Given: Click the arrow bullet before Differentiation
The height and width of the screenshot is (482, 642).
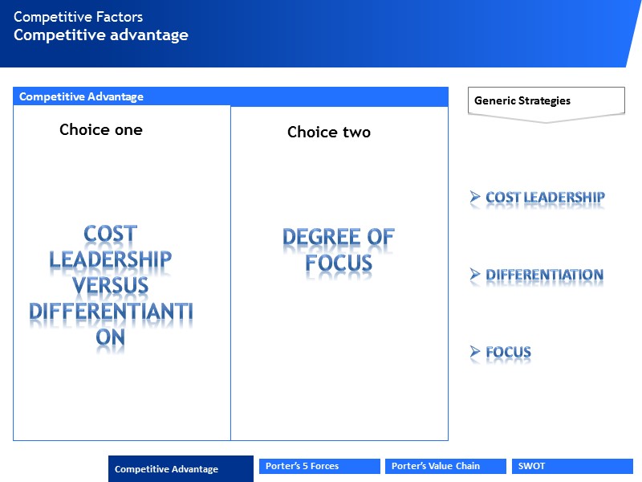Looking at the screenshot, I should 476,275.
